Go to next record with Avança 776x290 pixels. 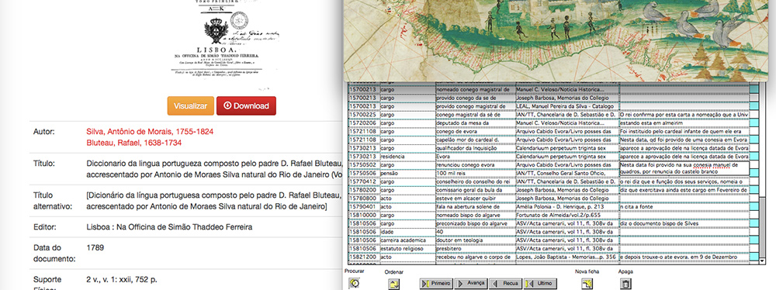[x=471, y=283]
